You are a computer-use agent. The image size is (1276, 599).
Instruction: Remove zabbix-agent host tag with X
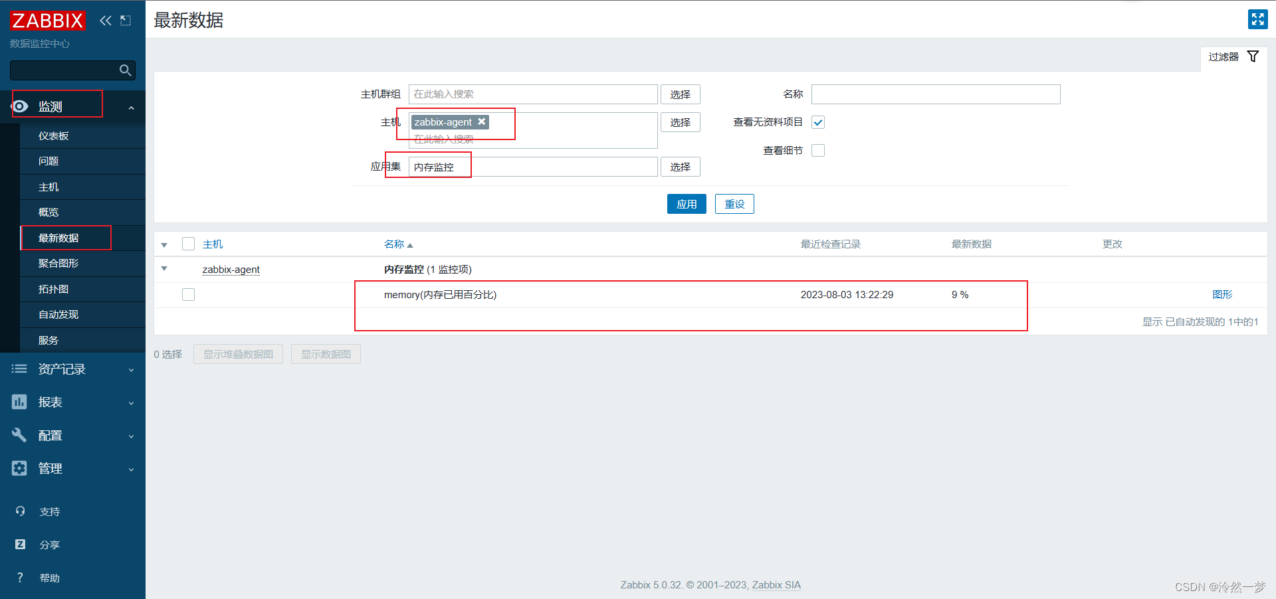pos(482,122)
